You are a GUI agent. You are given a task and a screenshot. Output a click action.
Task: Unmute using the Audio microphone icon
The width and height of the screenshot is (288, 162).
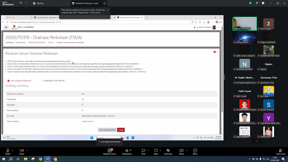[x=8, y=150]
